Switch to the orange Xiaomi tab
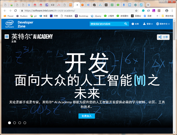 point(70,5)
